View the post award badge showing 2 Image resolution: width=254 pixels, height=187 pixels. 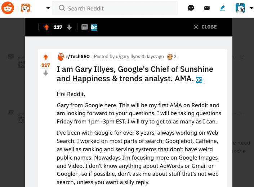[x=172, y=57]
